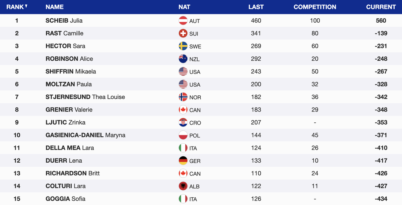Click Switzerland flag icon for Camille Rast

(x=183, y=34)
